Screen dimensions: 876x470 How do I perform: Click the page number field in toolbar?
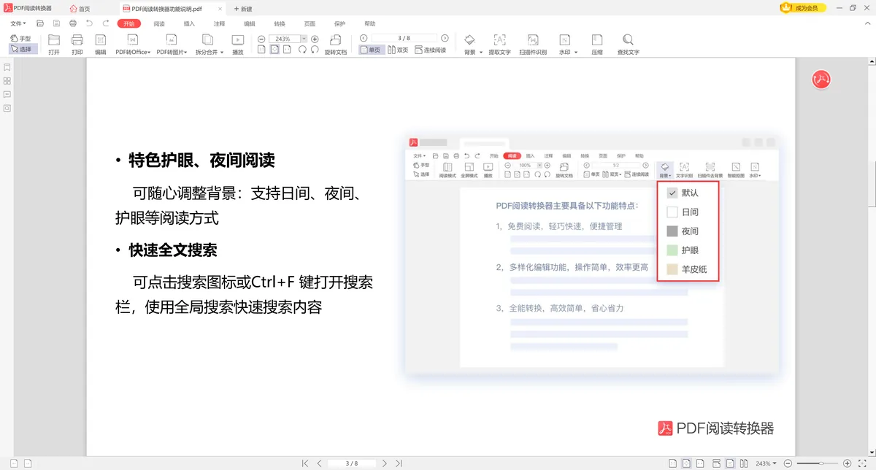click(404, 38)
